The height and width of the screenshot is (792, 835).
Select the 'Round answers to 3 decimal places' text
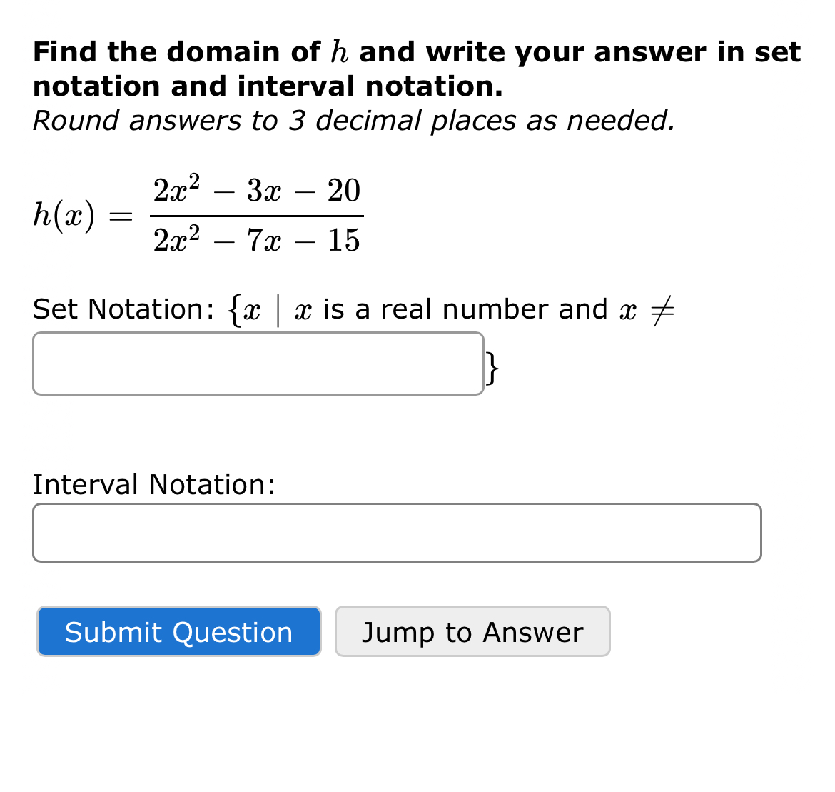tap(353, 121)
